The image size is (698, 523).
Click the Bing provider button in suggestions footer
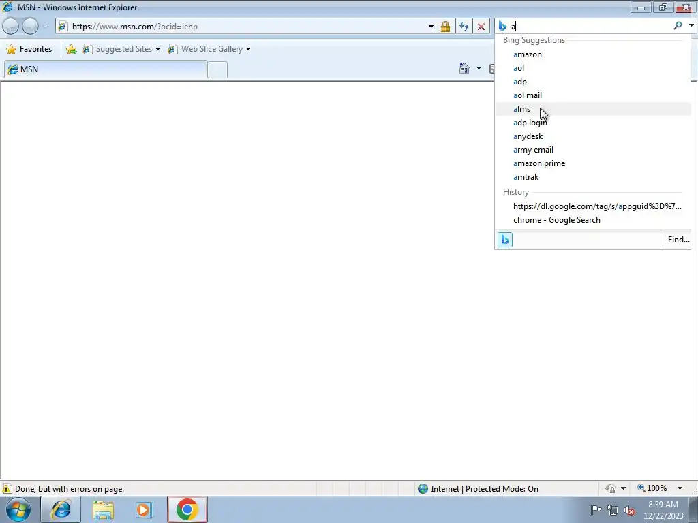tap(505, 240)
